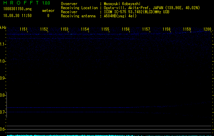Viewport: 214px width, 136px height.
Task: Click the 0.9 kHz frequency axis label
Action: [3, 78]
